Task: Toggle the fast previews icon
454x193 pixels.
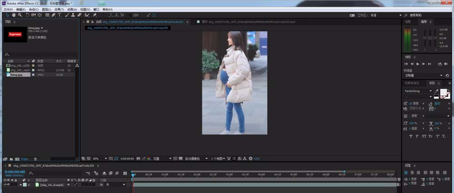Action: point(234,158)
